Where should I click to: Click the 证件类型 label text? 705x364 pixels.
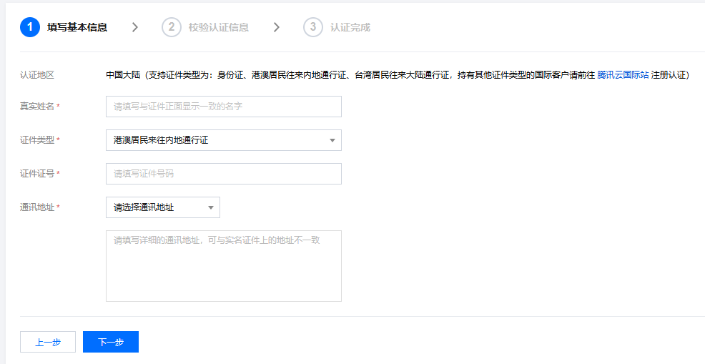click(37, 140)
